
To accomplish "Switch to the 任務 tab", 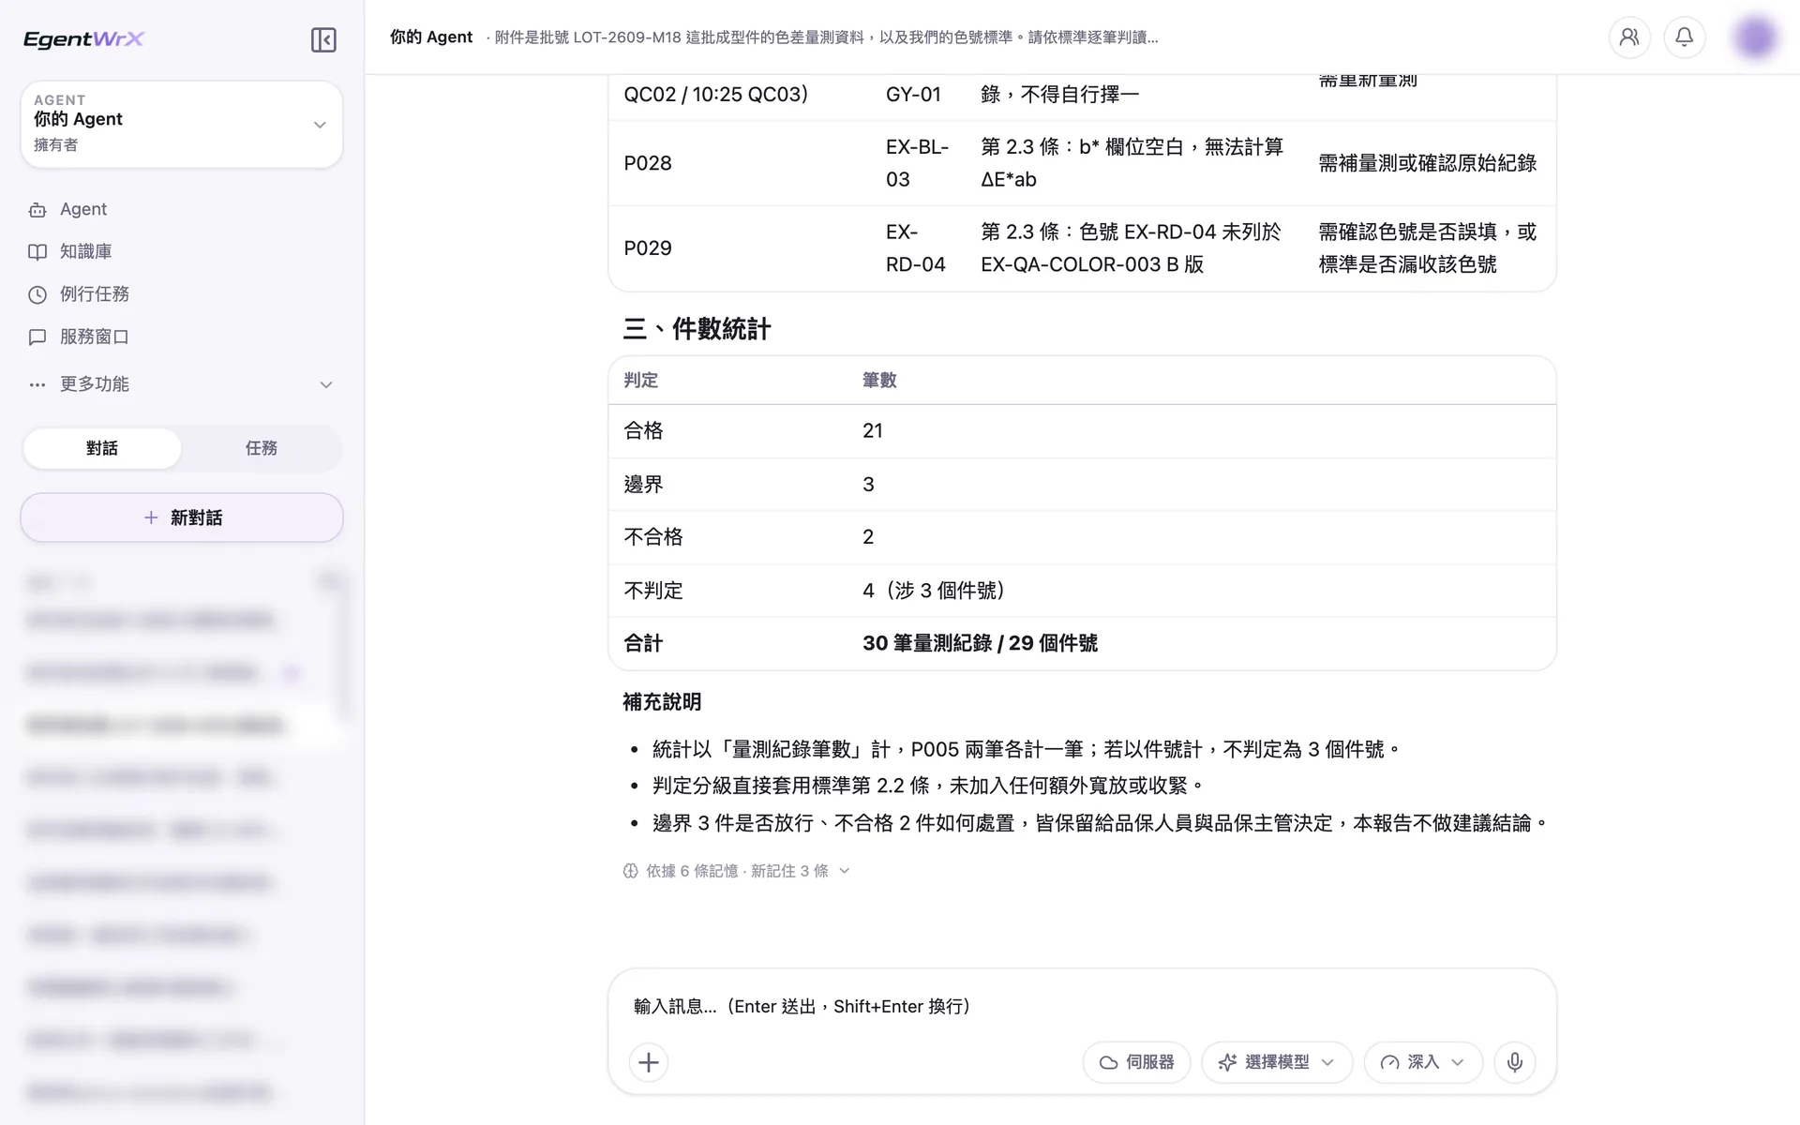I will click(x=262, y=448).
